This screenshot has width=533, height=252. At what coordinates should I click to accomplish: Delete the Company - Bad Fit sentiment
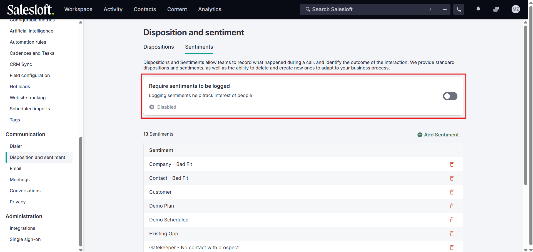tap(452, 164)
